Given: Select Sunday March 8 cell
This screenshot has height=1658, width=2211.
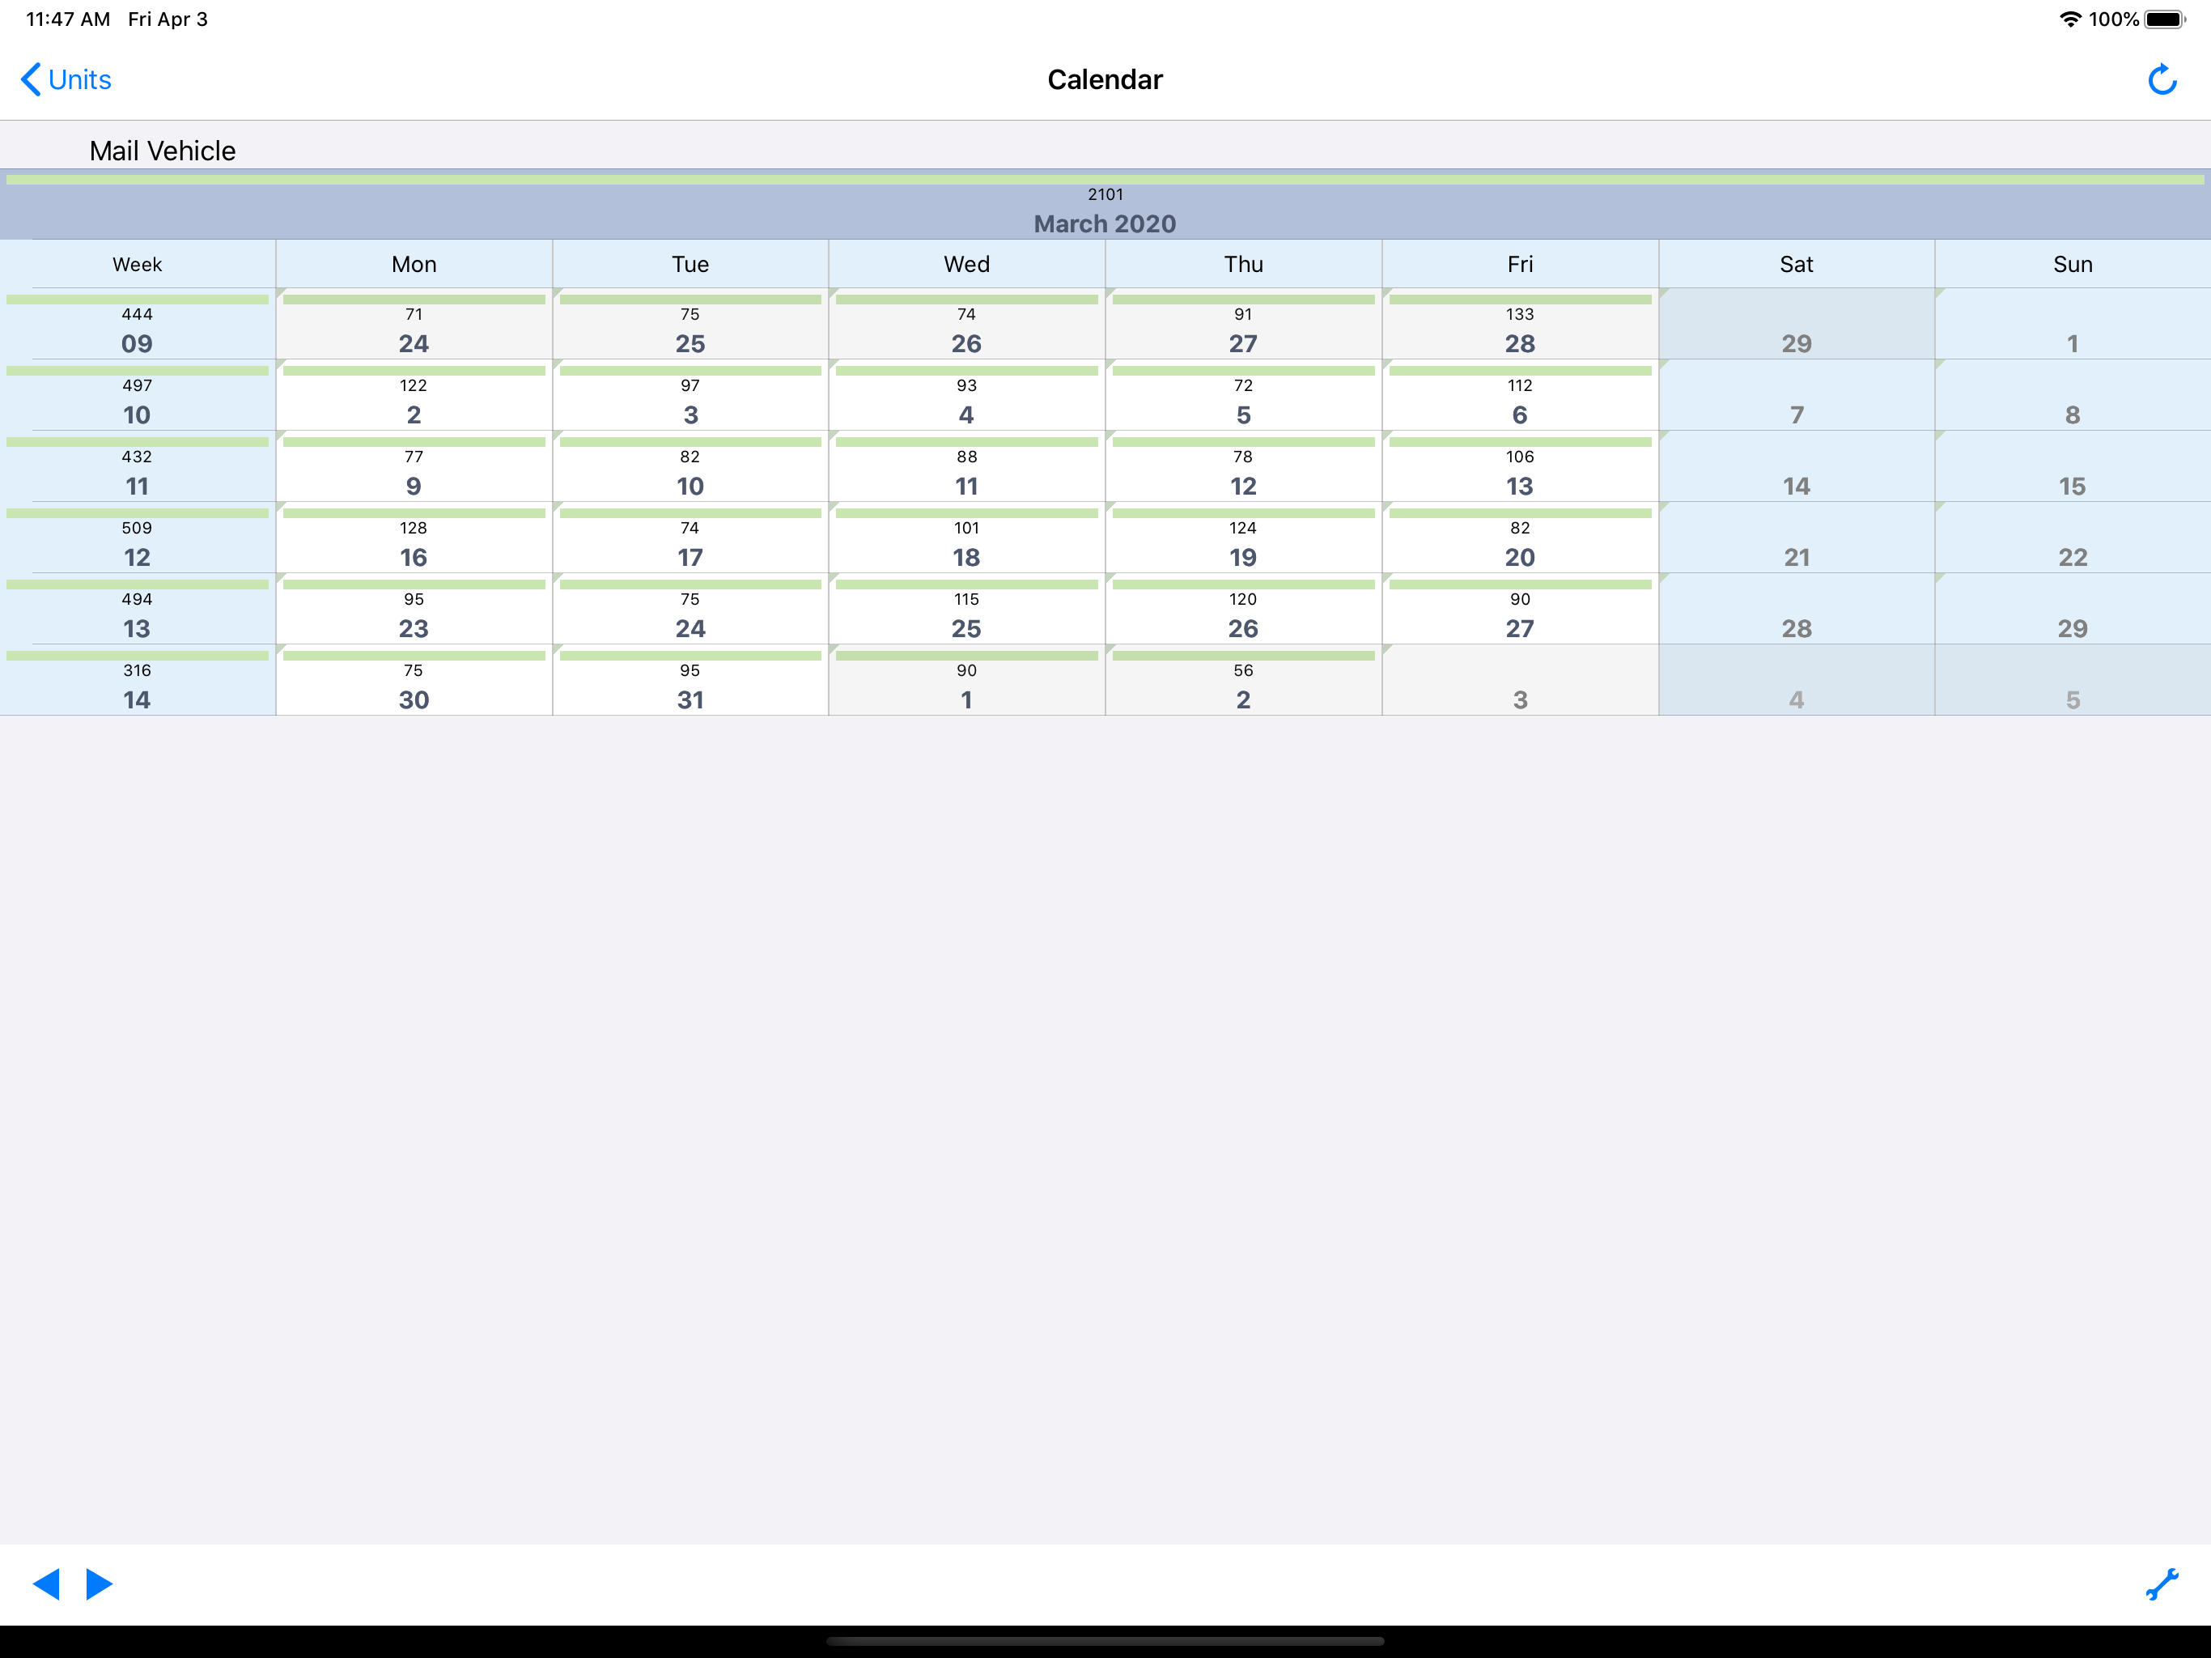Looking at the screenshot, I should (2073, 396).
